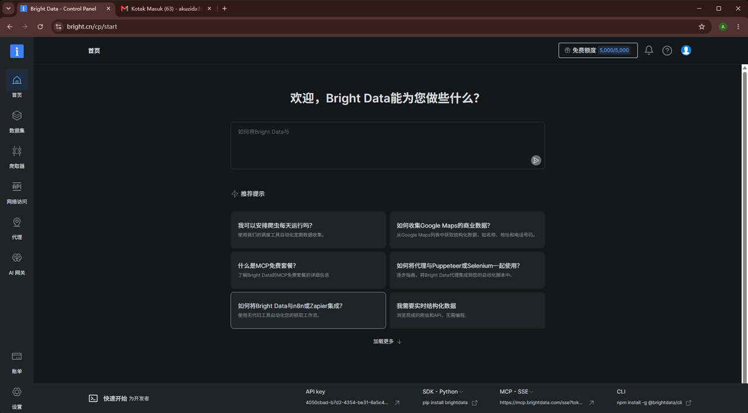Image resolution: width=748 pixels, height=413 pixels.
Task: Click the API key value text
Action: pos(347,402)
